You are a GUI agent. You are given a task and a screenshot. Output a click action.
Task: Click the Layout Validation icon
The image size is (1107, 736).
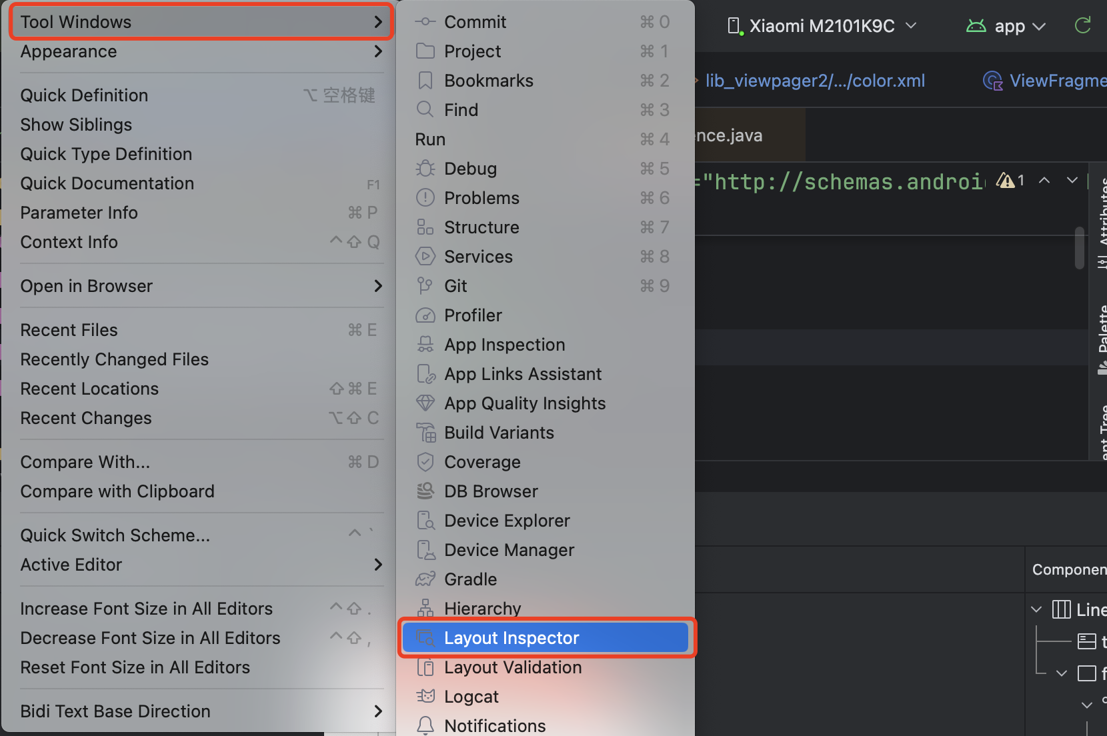tap(425, 667)
